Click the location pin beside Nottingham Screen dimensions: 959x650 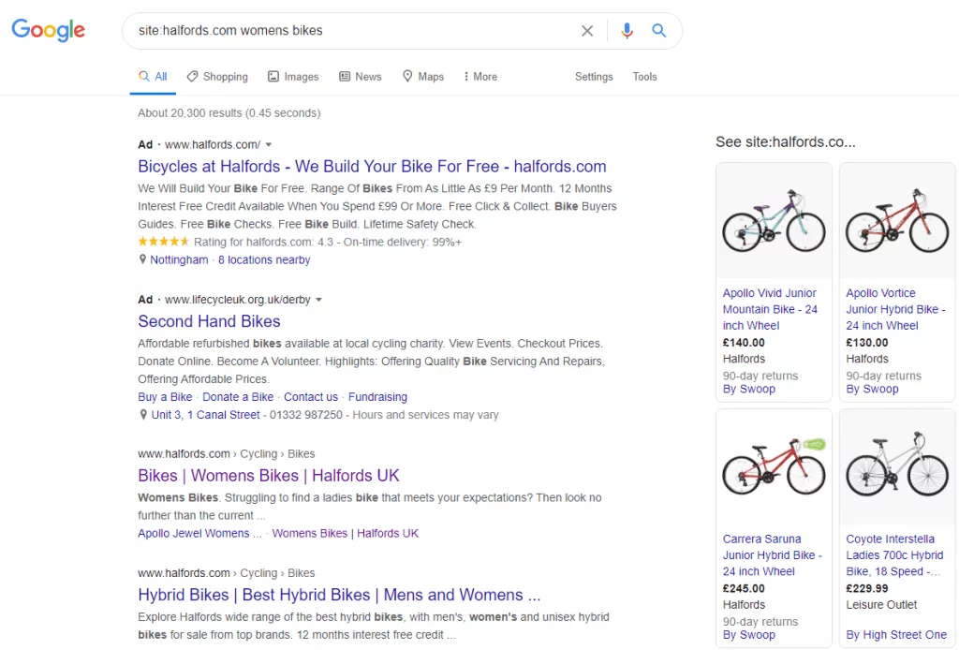pyautogui.click(x=141, y=259)
